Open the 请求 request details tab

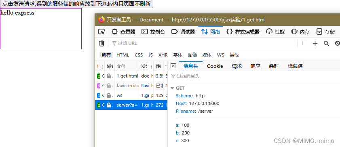(237, 66)
